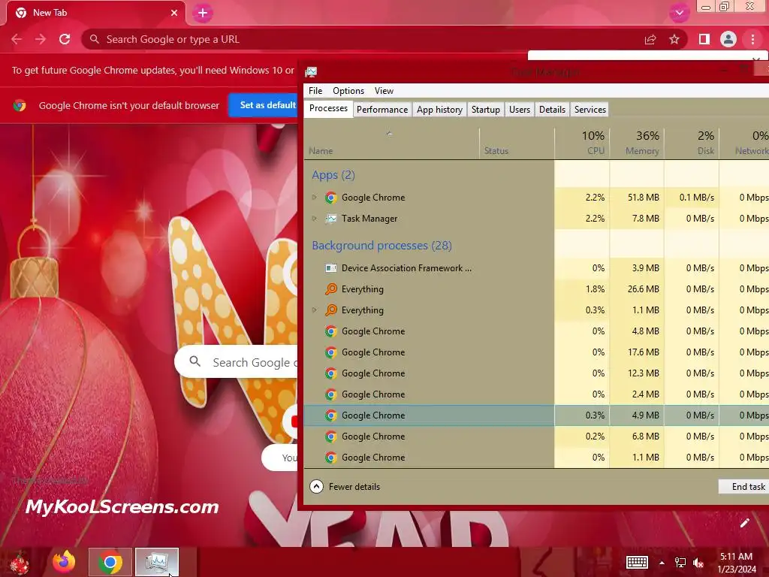
Task: Select Everything process using 26.6 MB
Action: pyautogui.click(x=537, y=289)
